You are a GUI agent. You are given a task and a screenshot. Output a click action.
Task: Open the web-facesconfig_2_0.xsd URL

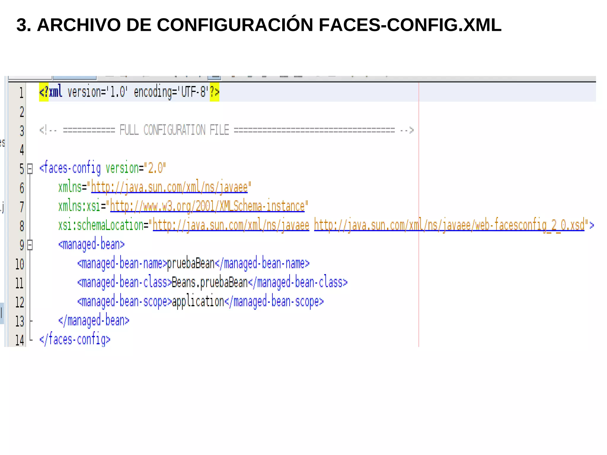449,225
